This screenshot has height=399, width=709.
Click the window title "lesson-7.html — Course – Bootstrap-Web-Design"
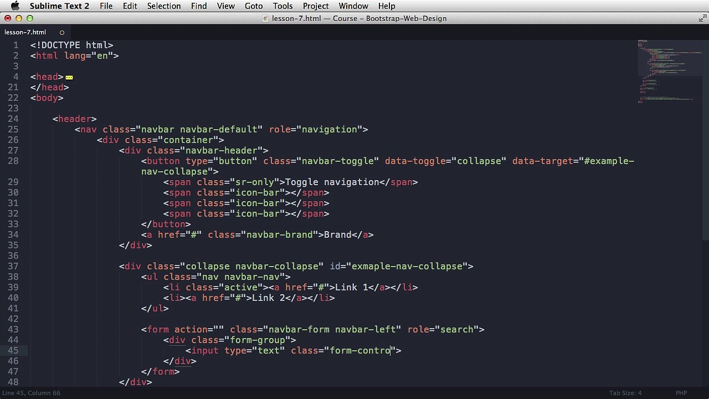click(359, 18)
